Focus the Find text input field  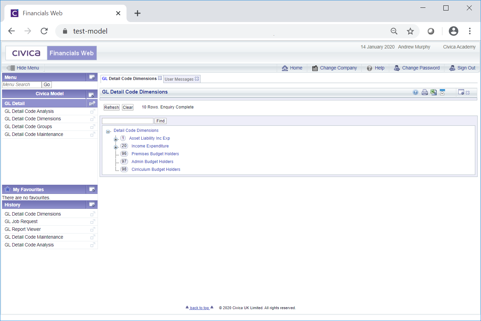coord(128,121)
